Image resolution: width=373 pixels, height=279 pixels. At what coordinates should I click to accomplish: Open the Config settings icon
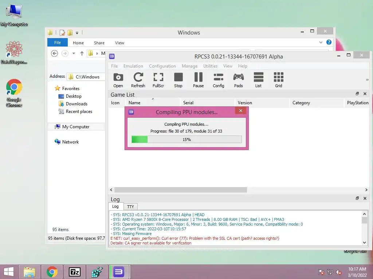coord(219,80)
